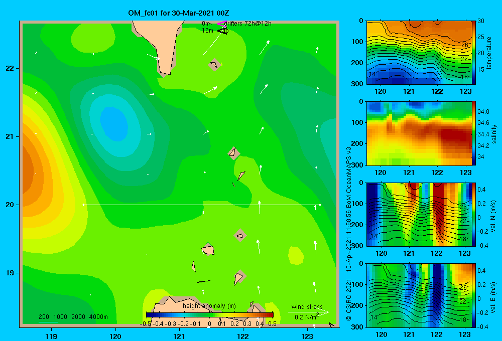
Task: Open the salinity depth section plot
Action: point(419,133)
